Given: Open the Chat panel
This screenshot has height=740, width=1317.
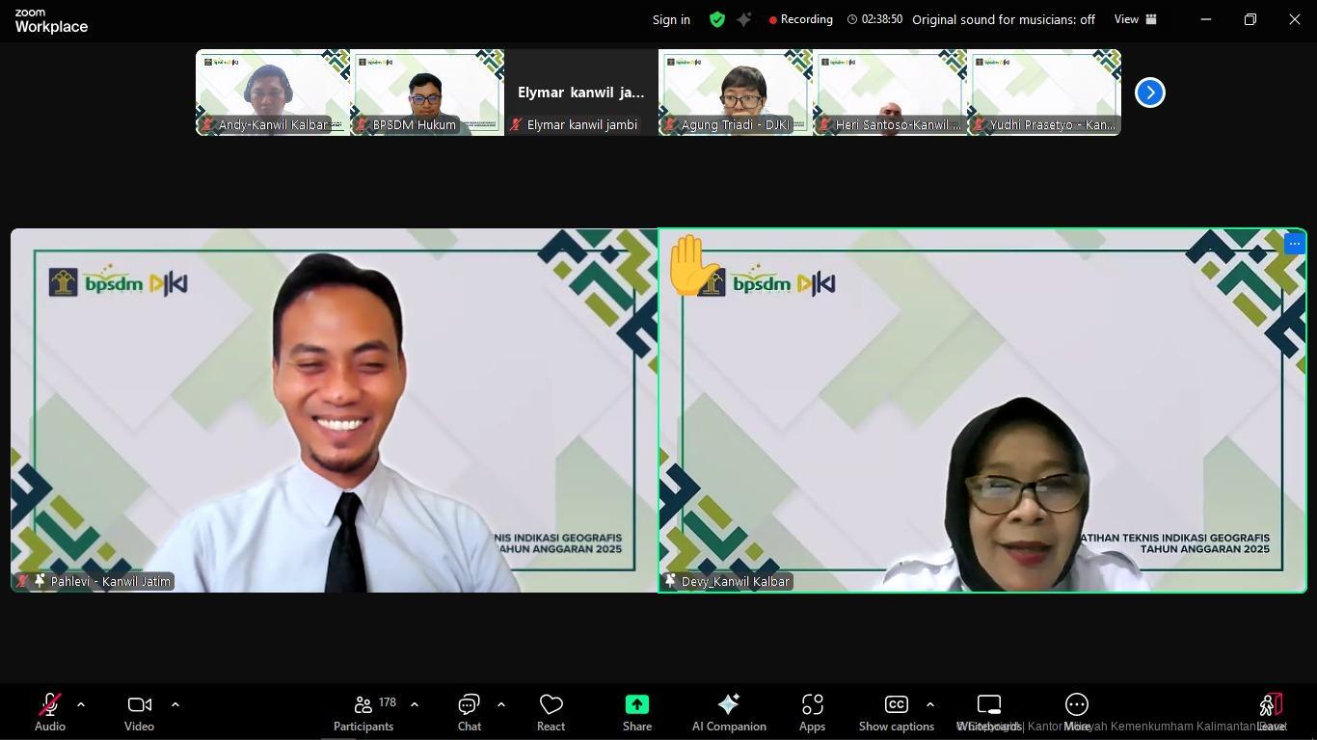Looking at the screenshot, I should click(x=469, y=712).
